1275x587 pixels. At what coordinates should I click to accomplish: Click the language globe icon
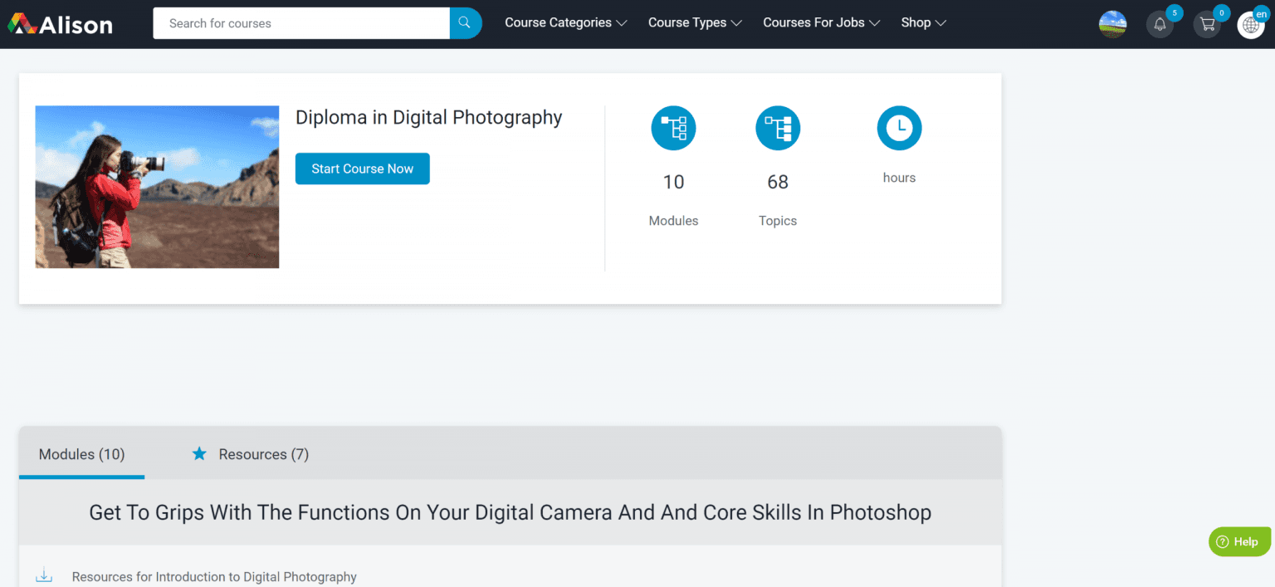1251,25
